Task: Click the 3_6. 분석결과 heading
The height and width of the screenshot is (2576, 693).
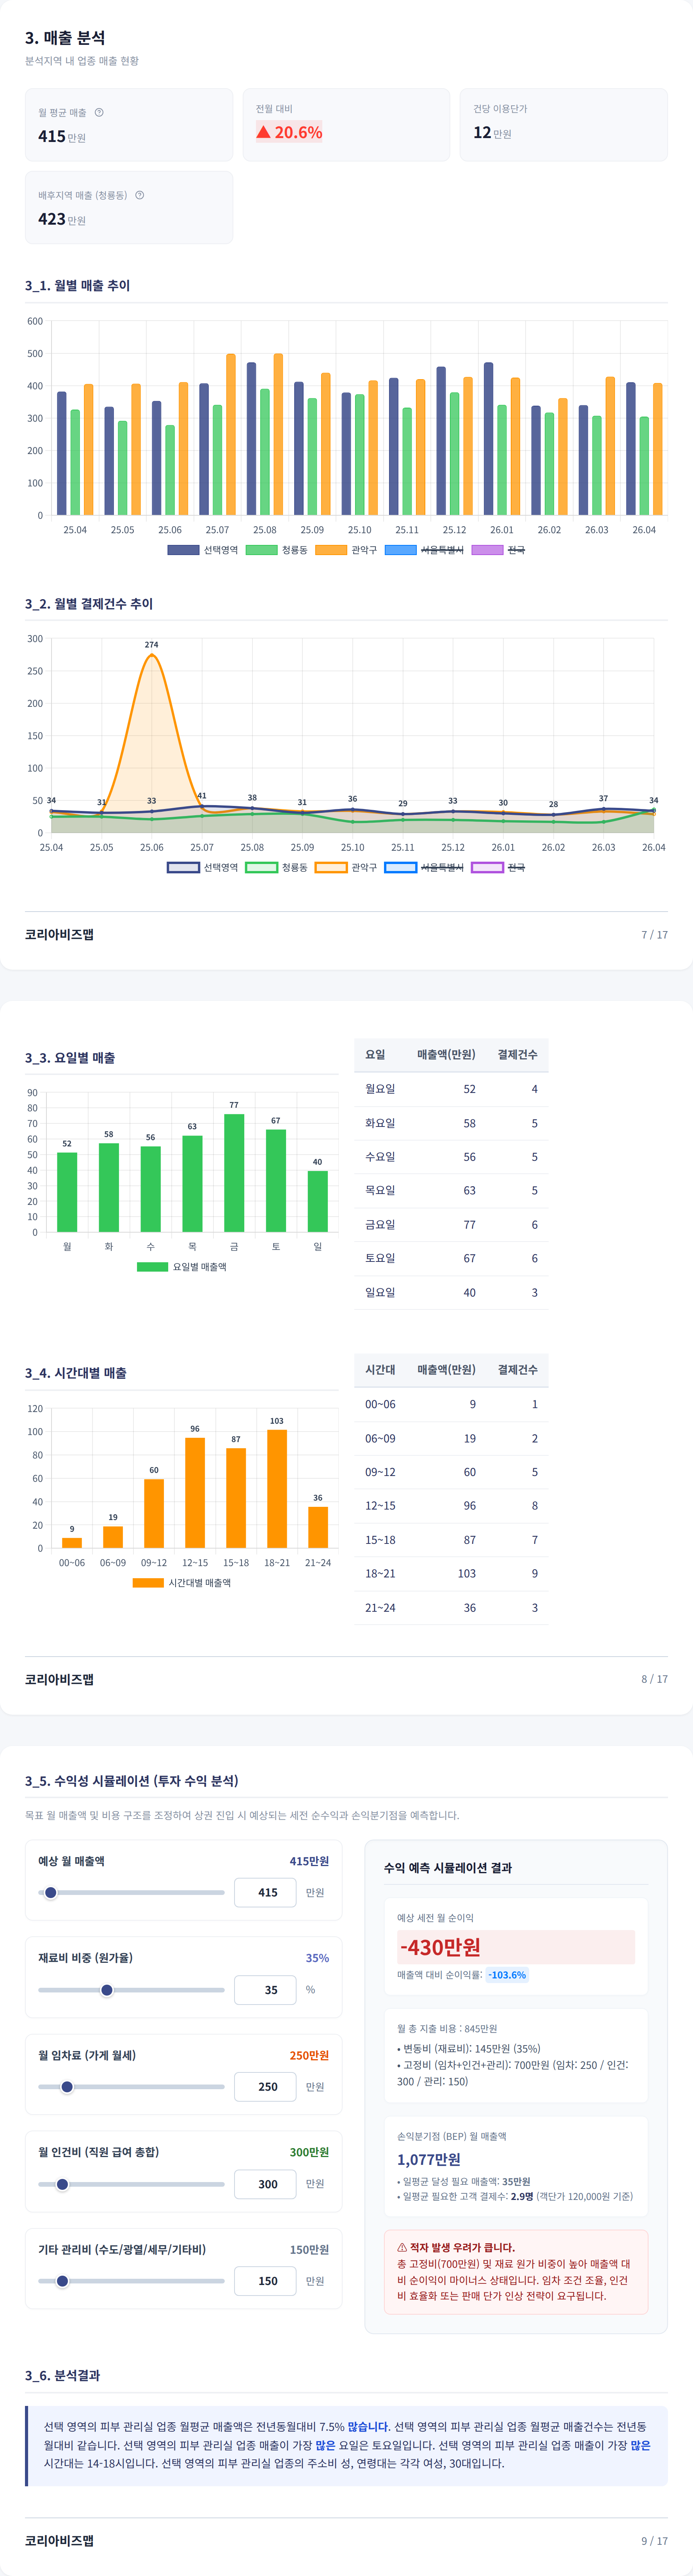Action: coord(62,2375)
